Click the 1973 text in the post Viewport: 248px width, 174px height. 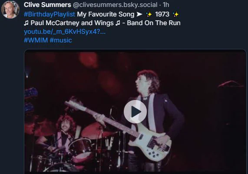point(162,14)
